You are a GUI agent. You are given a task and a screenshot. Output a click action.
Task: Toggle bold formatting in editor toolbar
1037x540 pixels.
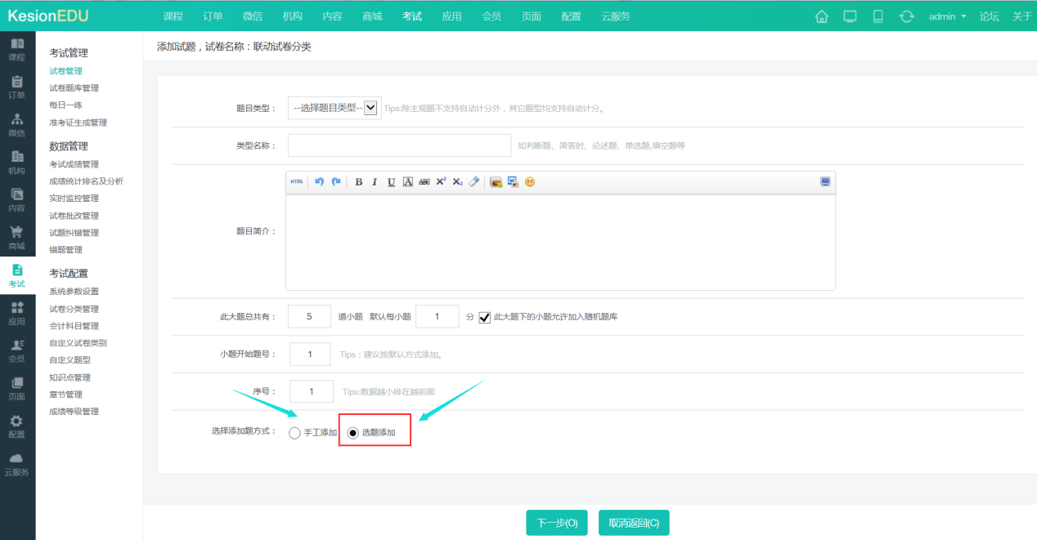pyautogui.click(x=358, y=182)
